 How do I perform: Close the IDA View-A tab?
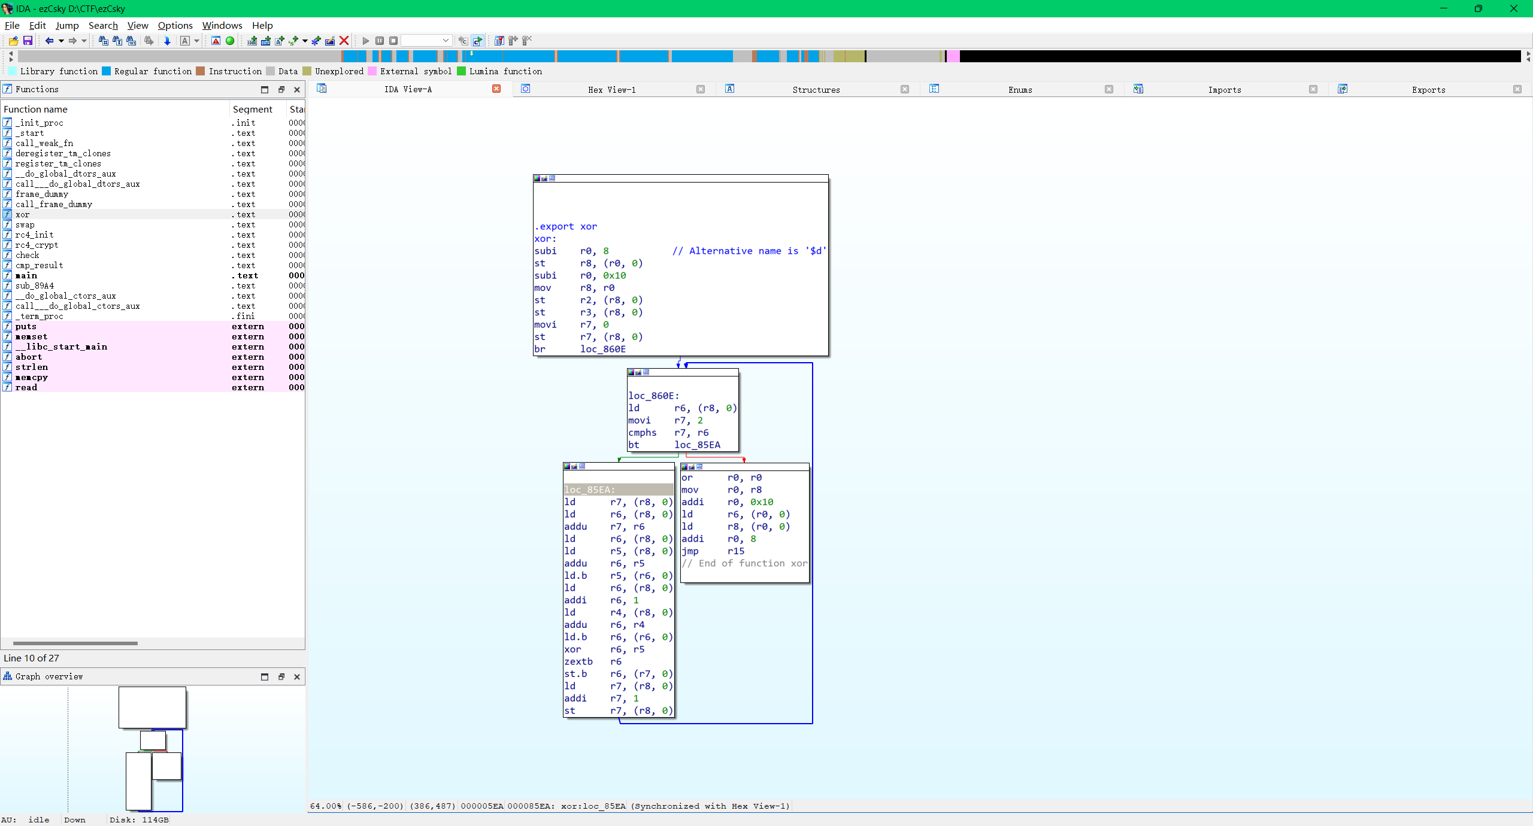(496, 89)
